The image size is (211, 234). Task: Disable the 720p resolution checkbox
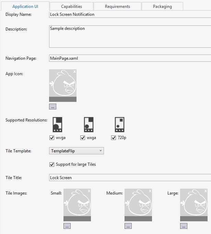pos(114,138)
